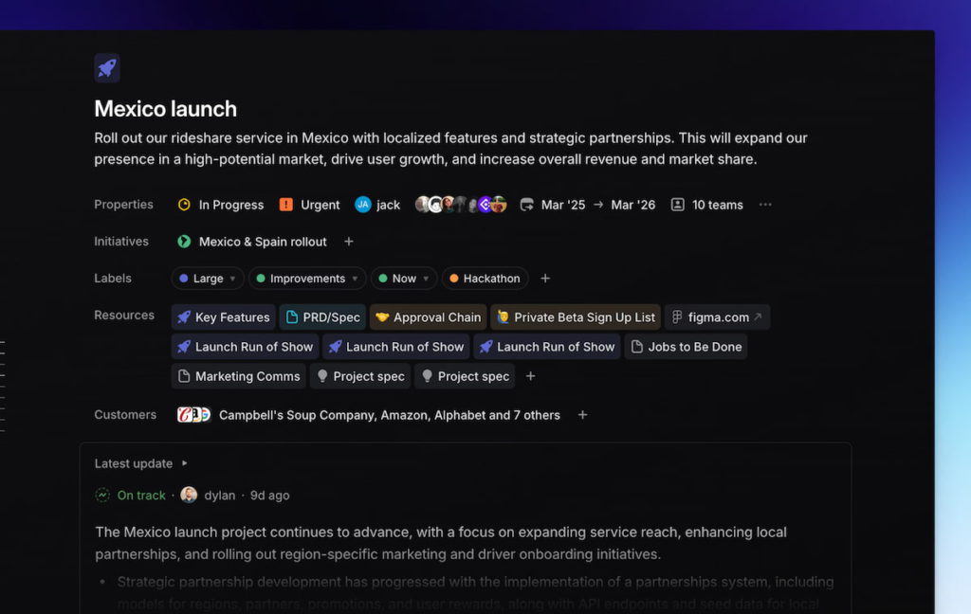Open the In Progress status property
This screenshot has height=614, width=971.
coord(221,205)
